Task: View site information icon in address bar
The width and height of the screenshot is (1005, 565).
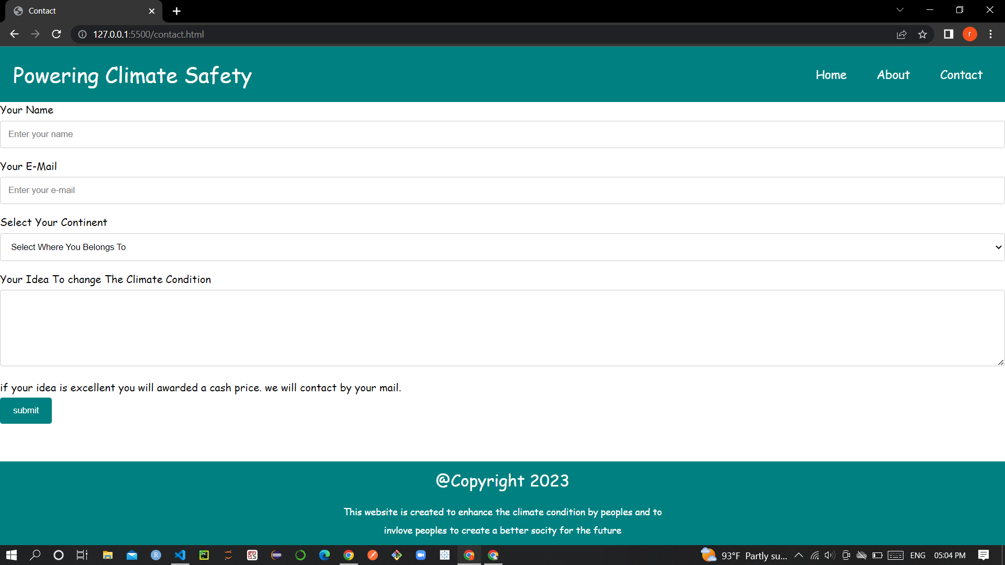Action: (x=82, y=34)
